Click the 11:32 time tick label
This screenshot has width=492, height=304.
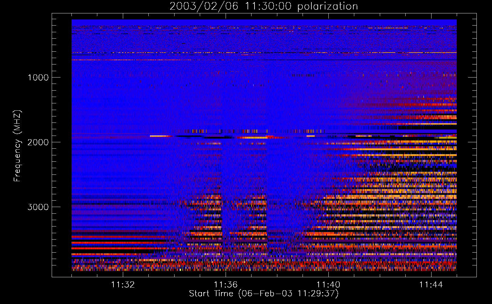[123, 285]
